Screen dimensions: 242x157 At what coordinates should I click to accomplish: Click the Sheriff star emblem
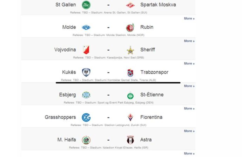tap(130, 50)
